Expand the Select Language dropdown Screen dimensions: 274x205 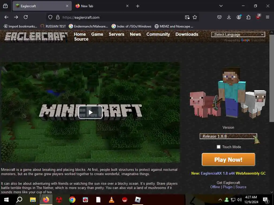238,34
